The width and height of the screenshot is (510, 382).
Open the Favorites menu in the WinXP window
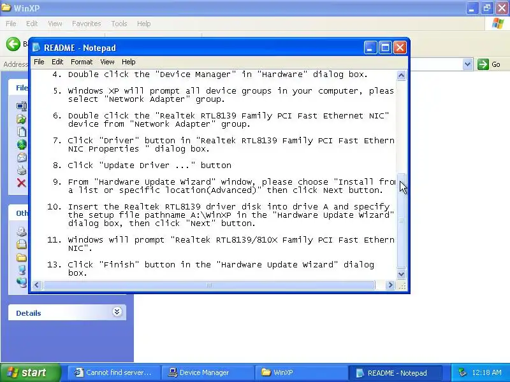click(x=87, y=24)
